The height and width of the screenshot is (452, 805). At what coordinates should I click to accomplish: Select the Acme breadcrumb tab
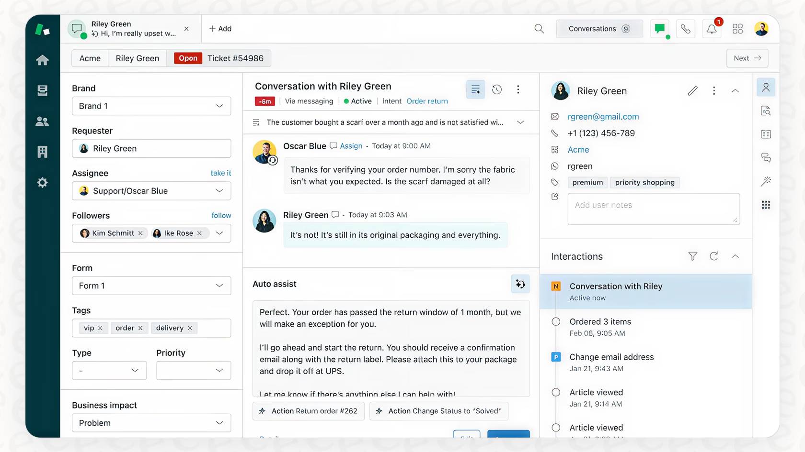point(90,58)
